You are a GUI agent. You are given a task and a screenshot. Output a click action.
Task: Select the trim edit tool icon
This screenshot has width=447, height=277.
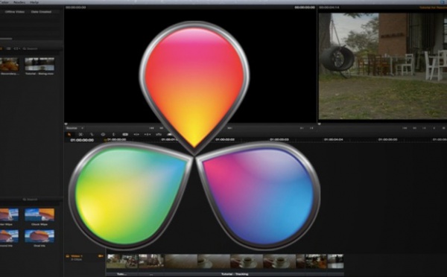tap(80, 134)
